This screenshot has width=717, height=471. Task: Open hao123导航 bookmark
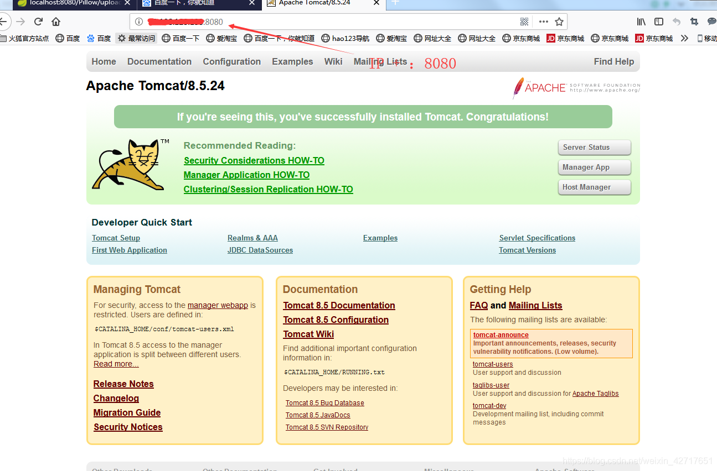[x=345, y=38]
